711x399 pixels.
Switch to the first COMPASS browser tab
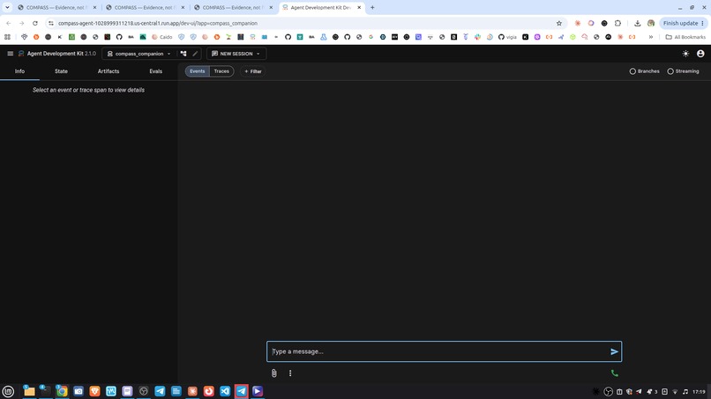coord(57,7)
